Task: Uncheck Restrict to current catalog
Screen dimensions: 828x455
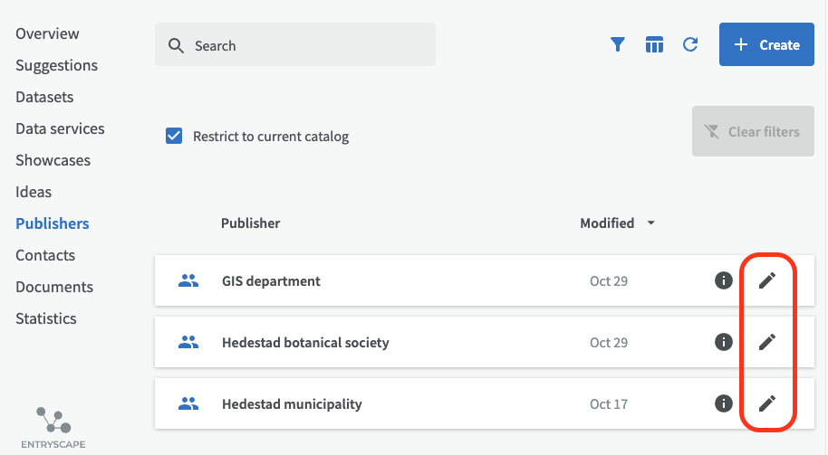Action: (x=174, y=137)
